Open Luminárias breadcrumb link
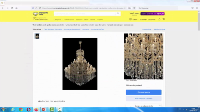Screen dimensions: 200x112 85,29
